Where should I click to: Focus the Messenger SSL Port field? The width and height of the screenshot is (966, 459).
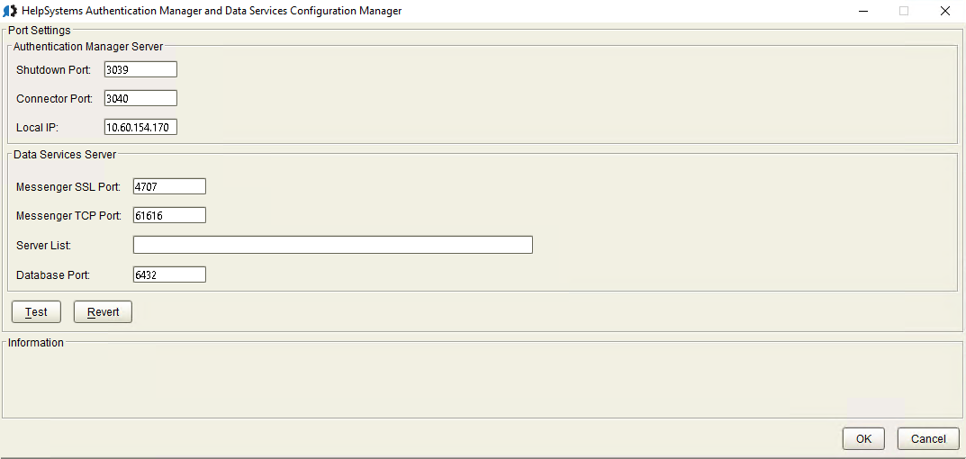(x=169, y=186)
